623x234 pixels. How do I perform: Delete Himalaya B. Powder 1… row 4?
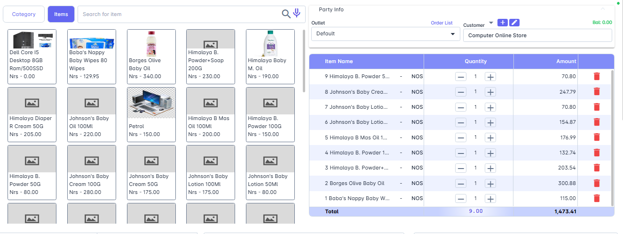coord(597,153)
